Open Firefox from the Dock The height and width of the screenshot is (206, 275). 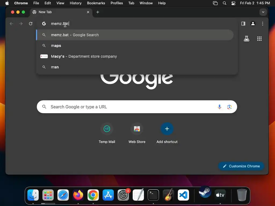78,195
